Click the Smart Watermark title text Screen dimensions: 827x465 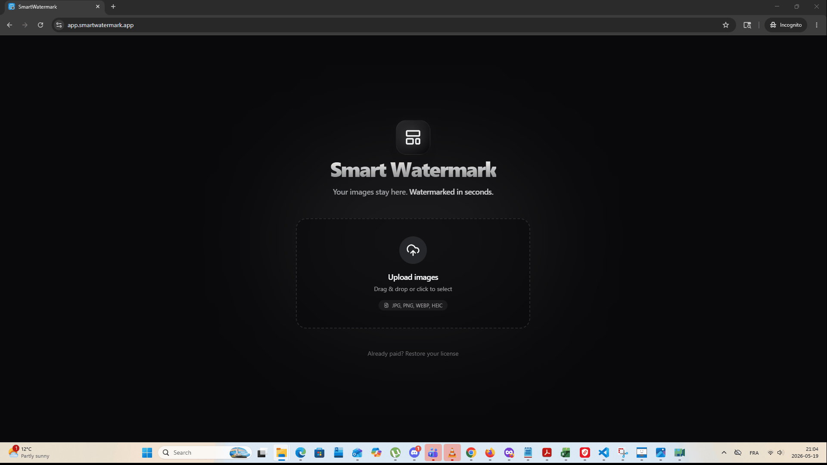click(x=413, y=170)
